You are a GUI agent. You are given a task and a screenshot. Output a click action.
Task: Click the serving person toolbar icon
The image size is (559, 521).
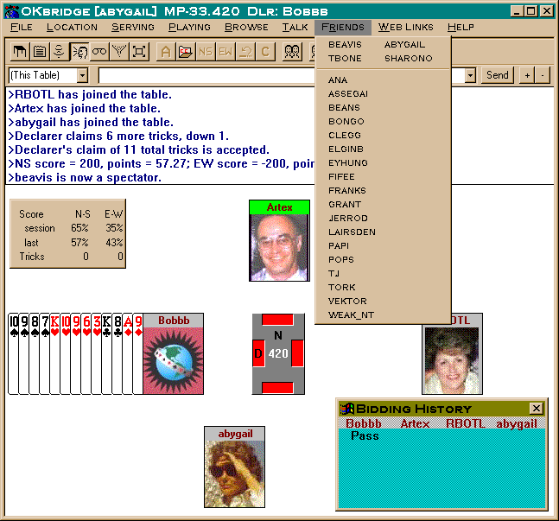click(60, 52)
